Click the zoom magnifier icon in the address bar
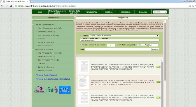The height and width of the screenshot is (107, 196). (193, 6)
